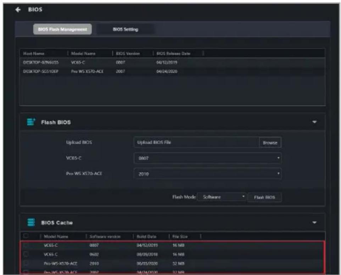Sort by the Host Name column header

pyautogui.click(x=34, y=54)
